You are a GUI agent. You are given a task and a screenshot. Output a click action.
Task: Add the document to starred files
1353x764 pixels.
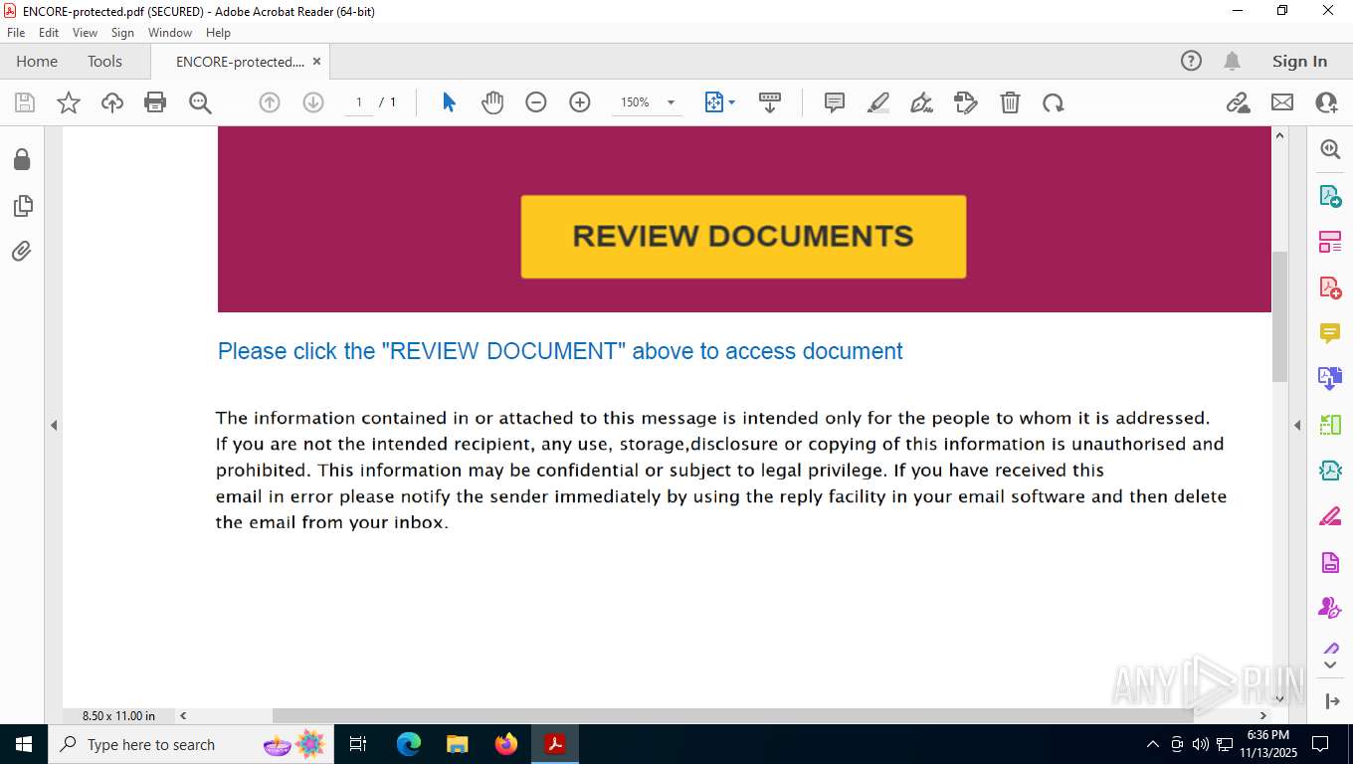[69, 102]
